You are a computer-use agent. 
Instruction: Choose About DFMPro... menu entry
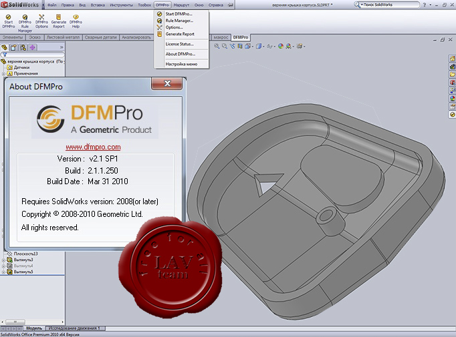coord(182,54)
